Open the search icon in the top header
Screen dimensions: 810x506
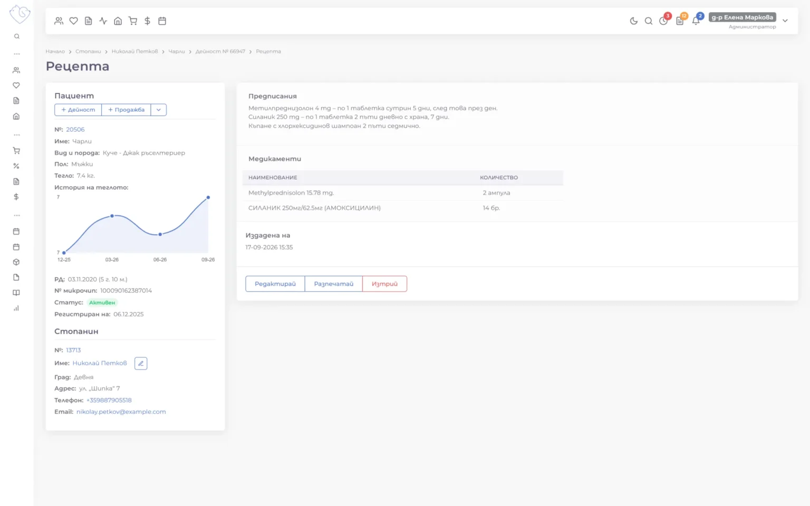649,21
